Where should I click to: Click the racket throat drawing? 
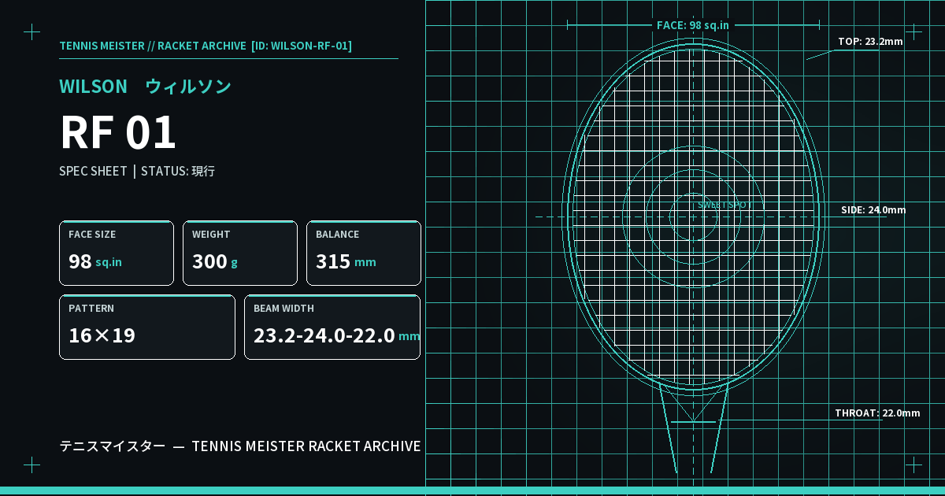(x=693, y=430)
